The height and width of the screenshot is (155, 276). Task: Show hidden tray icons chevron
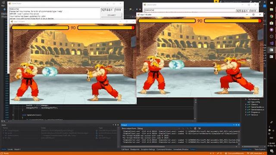270,127
